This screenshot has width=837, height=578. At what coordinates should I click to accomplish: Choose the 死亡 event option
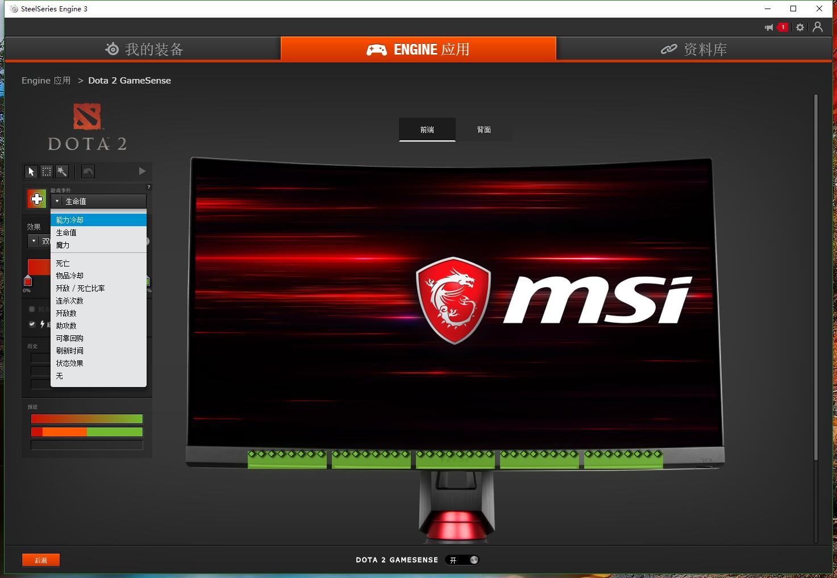point(99,263)
